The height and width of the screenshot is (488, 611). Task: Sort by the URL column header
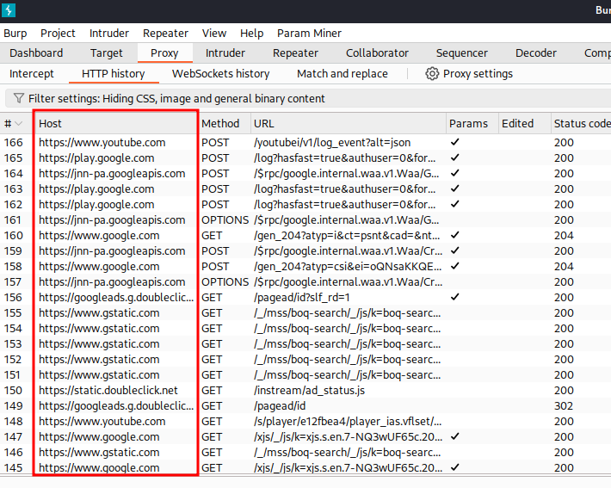[348, 124]
